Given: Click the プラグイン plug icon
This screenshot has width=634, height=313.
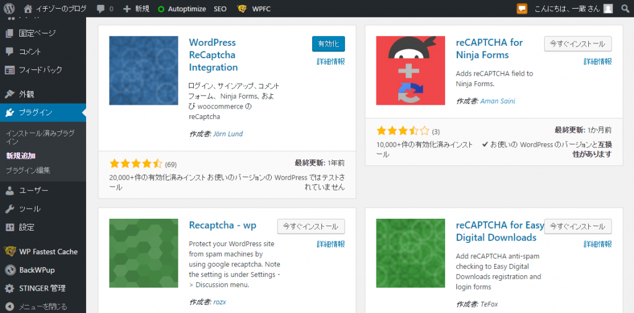Looking at the screenshot, I should pyautogui.click(x=9, y=113).
